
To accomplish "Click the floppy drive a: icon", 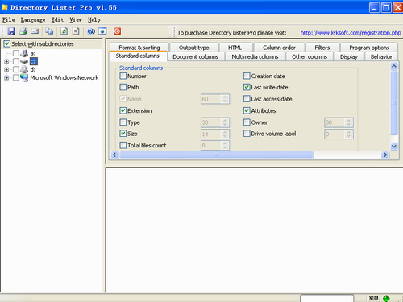I will tap(24, 53).
